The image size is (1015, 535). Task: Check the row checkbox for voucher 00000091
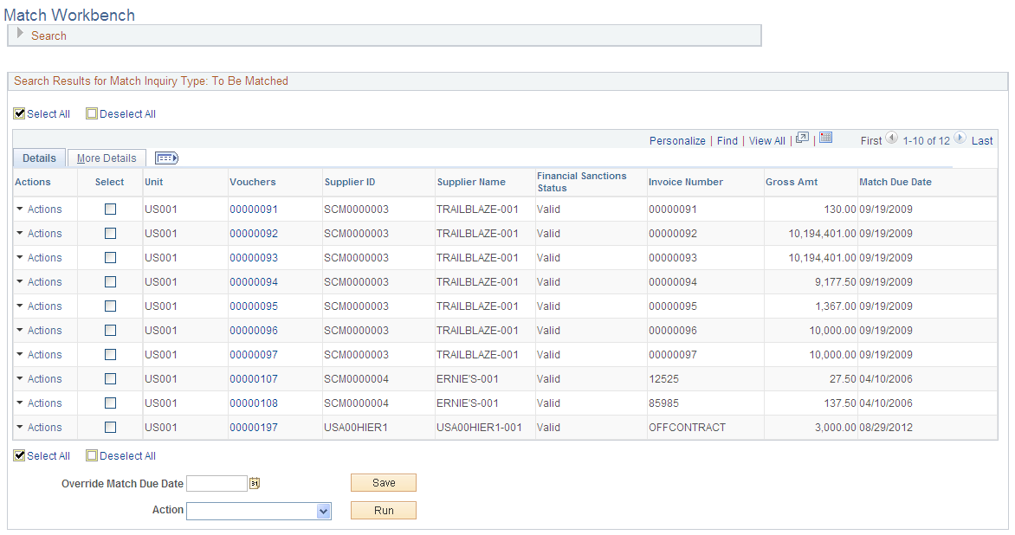click(110, 209)
